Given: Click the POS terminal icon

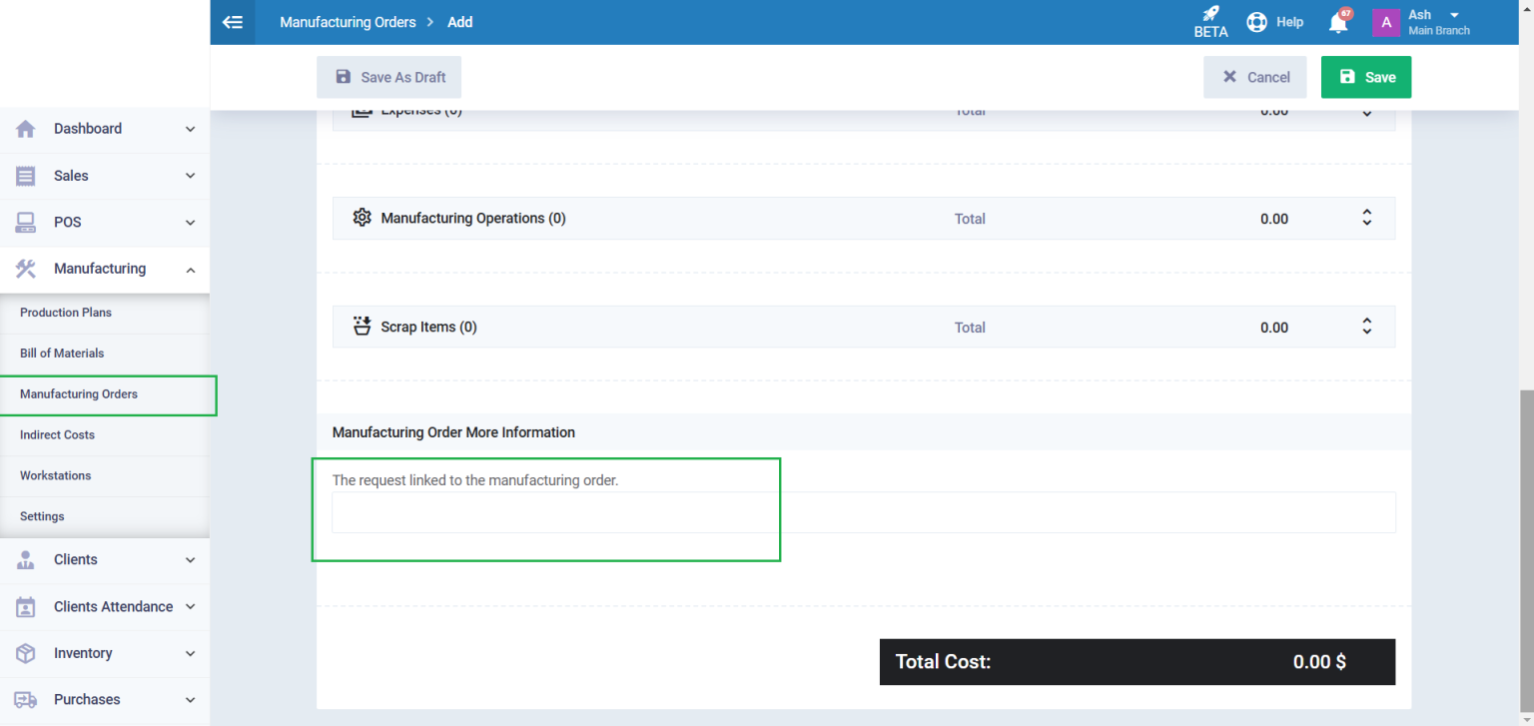Looking at the screenshot, I should (x=26, y=222).
